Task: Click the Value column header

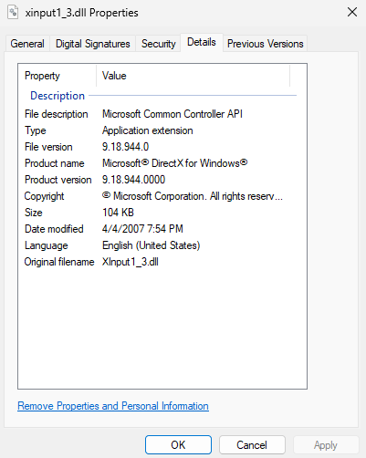Action: tap(193, 76)
